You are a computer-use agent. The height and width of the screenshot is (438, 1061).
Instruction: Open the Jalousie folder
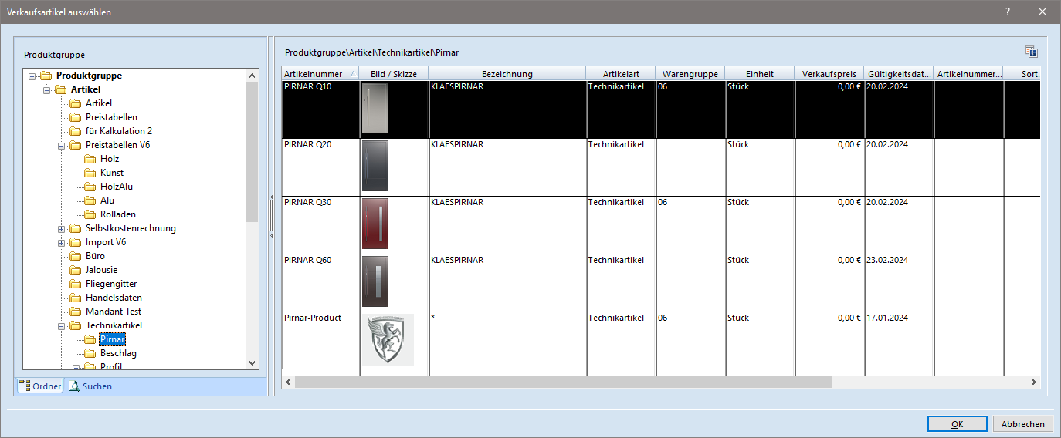(x=101, y=270)
